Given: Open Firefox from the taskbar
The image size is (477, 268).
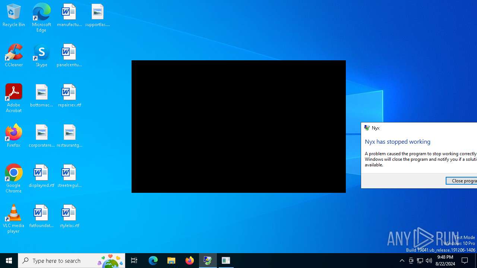Looking at the screenshot, I should click(190, 261).
